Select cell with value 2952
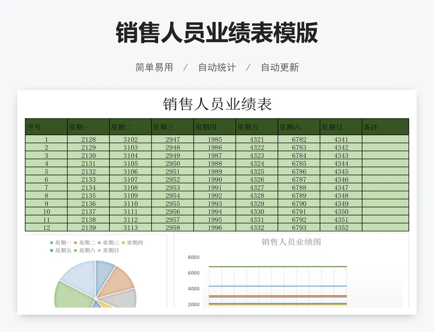This screenshot has height=332, width=434. 173,179
